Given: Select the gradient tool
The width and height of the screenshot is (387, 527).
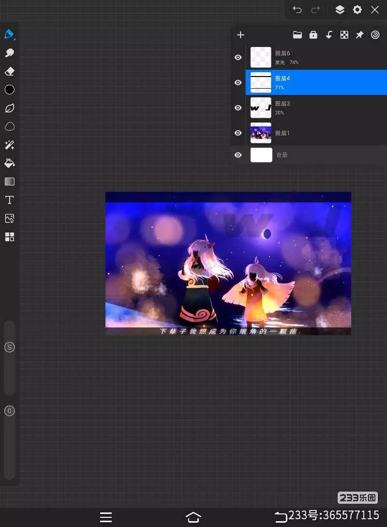Looking at the screenshot, I should coord(9,182).
